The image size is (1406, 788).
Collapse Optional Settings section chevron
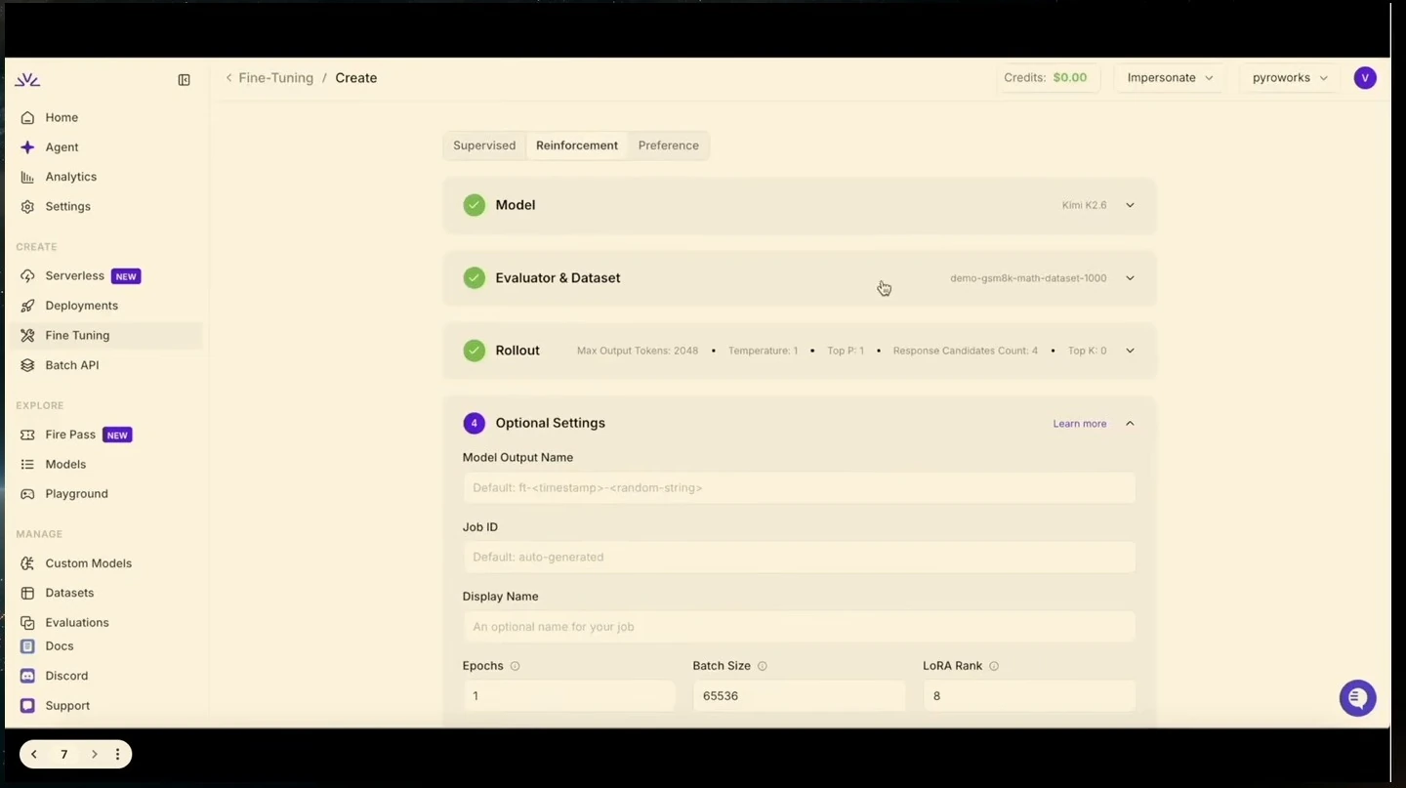pyautogui.click(x=1130, y=424)
